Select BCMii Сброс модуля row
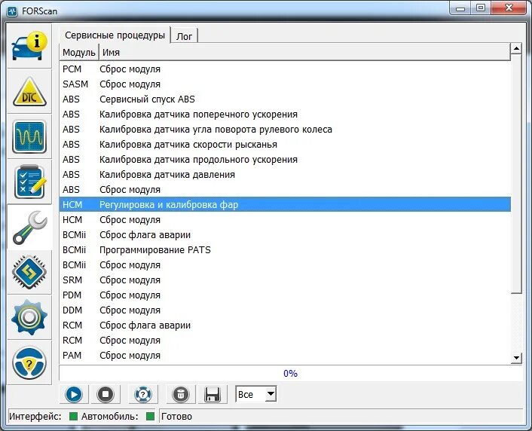532x431 pixels. click(285, 264)
